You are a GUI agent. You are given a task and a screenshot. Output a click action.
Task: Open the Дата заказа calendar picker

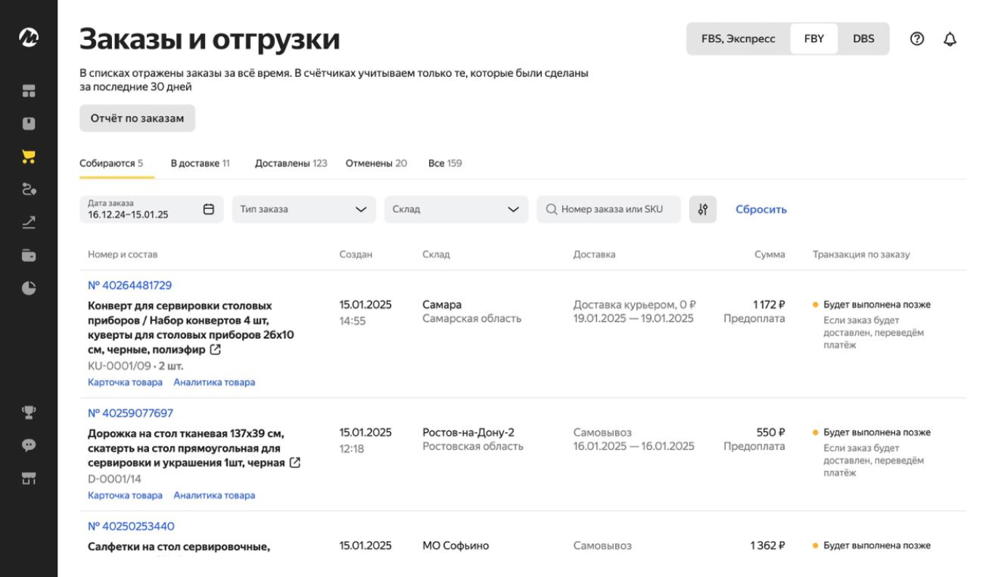[x=209, y=209]
